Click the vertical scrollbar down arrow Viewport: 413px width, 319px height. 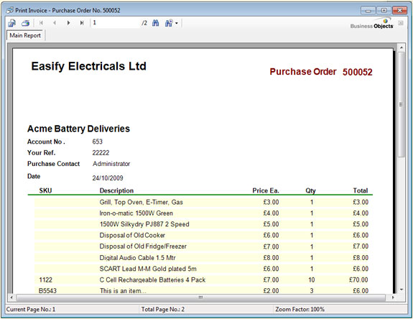tap(401, 290)
